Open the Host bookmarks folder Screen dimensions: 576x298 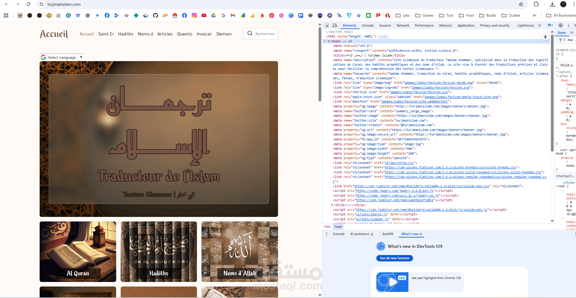[466, 15]
